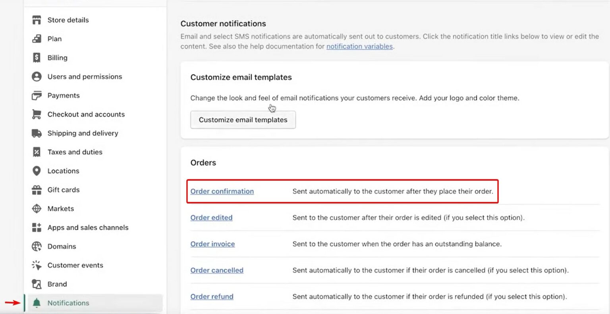Click the Customize email templates button

(x=243, y=120)
